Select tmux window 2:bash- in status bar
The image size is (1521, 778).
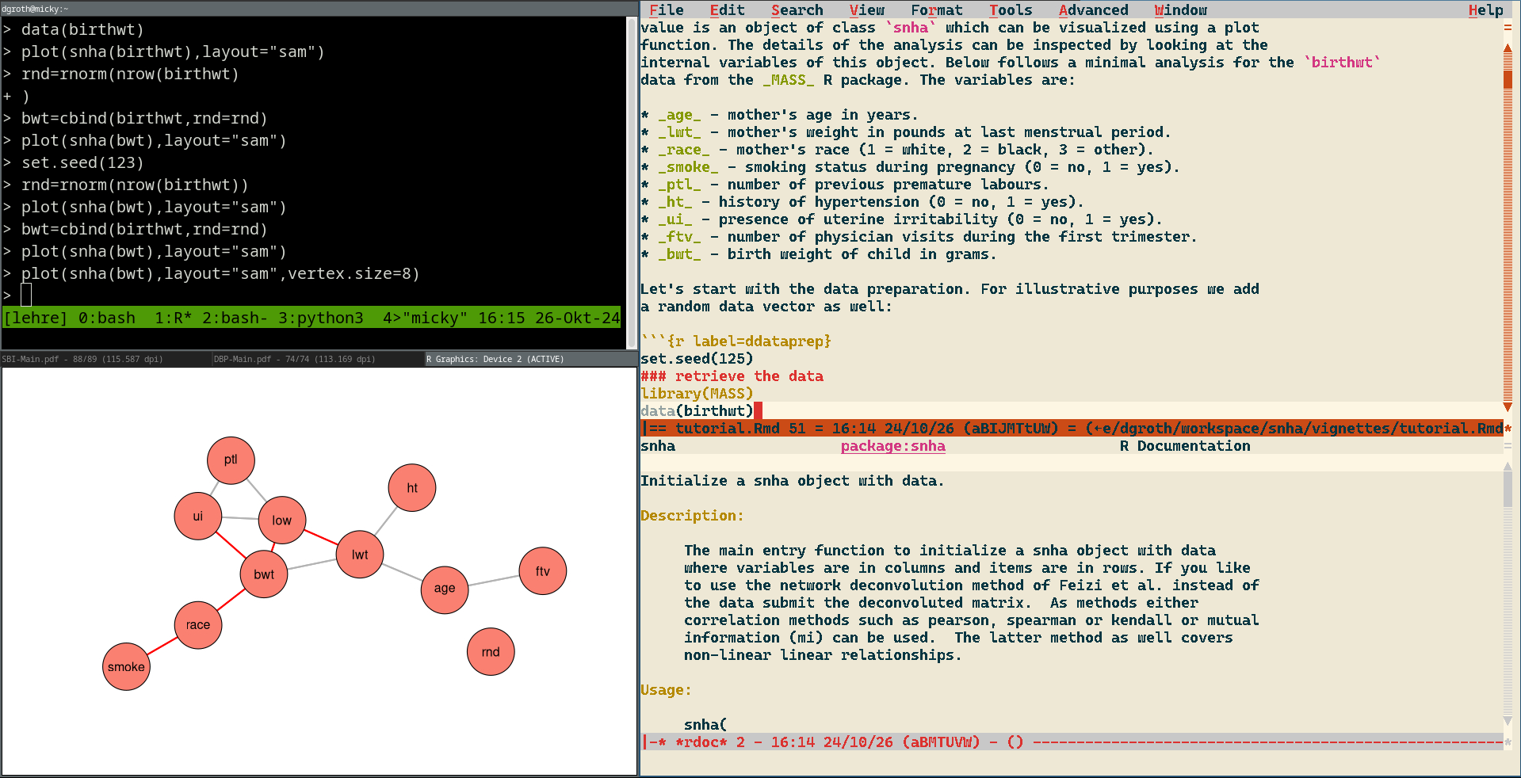(x=235, y=318)
